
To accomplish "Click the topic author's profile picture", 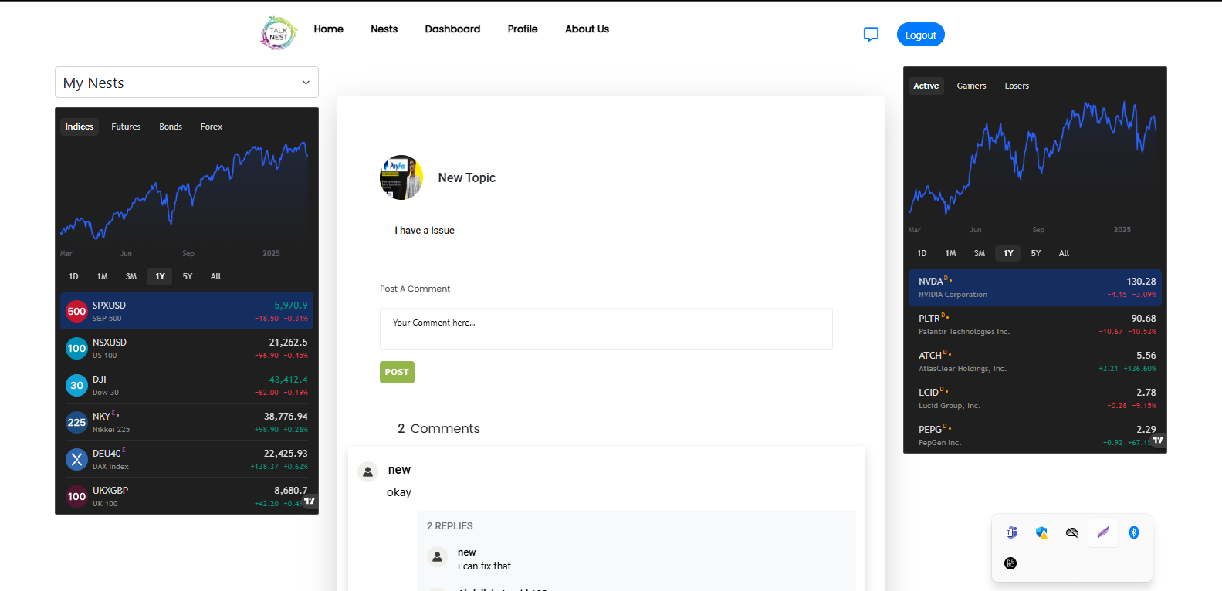I will [x=401, y=177].
